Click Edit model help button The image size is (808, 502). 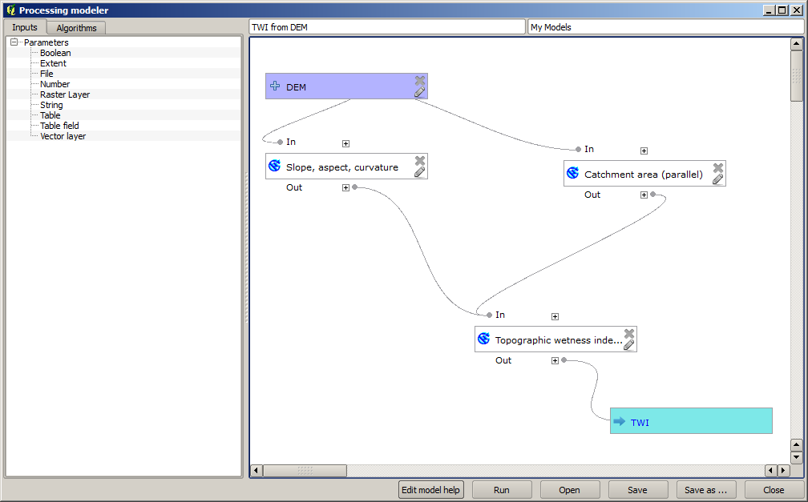pyautogui.click(x=431, y=490)
